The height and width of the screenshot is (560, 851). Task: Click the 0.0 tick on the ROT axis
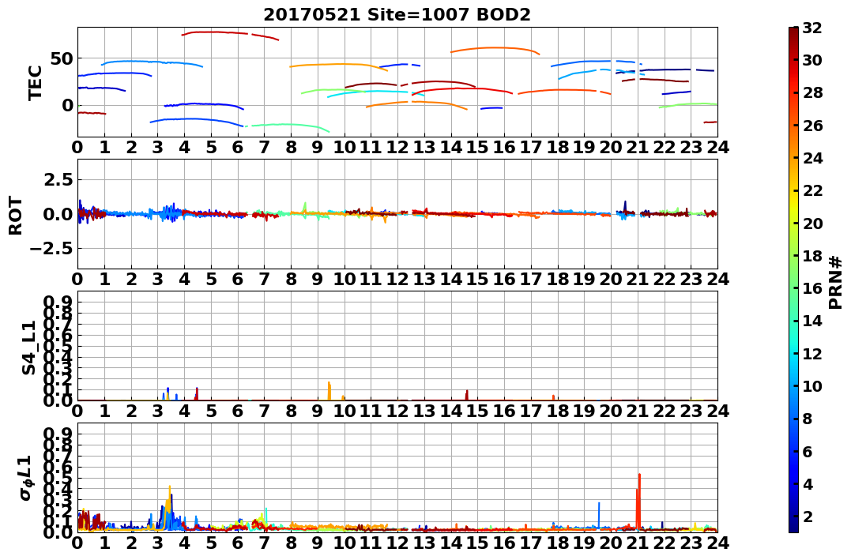pos(58,214)
